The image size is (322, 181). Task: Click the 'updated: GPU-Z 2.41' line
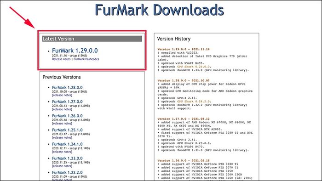pos(177,140)
